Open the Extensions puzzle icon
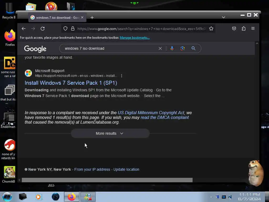 (x=244, y=28)
